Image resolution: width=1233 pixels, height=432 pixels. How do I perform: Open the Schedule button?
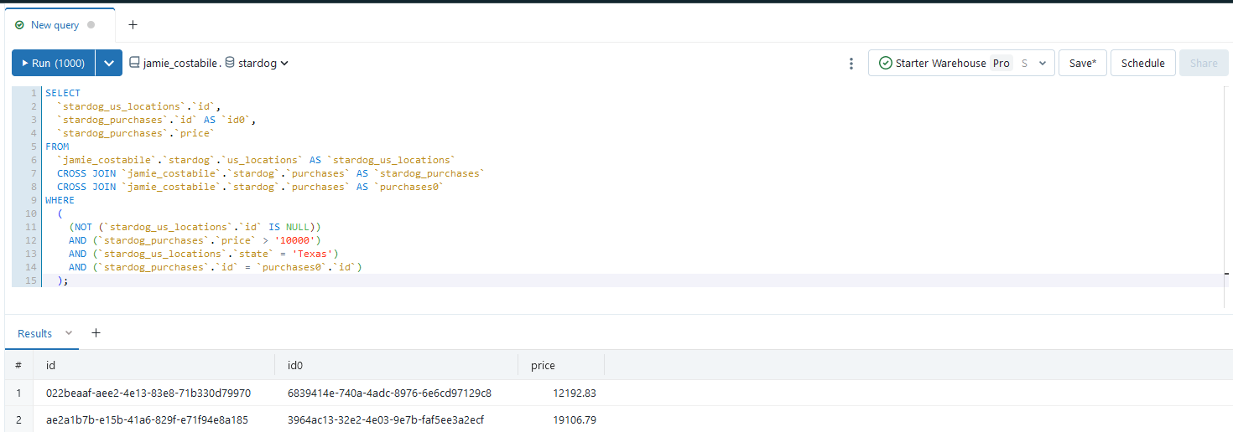tap(1142, 63)
